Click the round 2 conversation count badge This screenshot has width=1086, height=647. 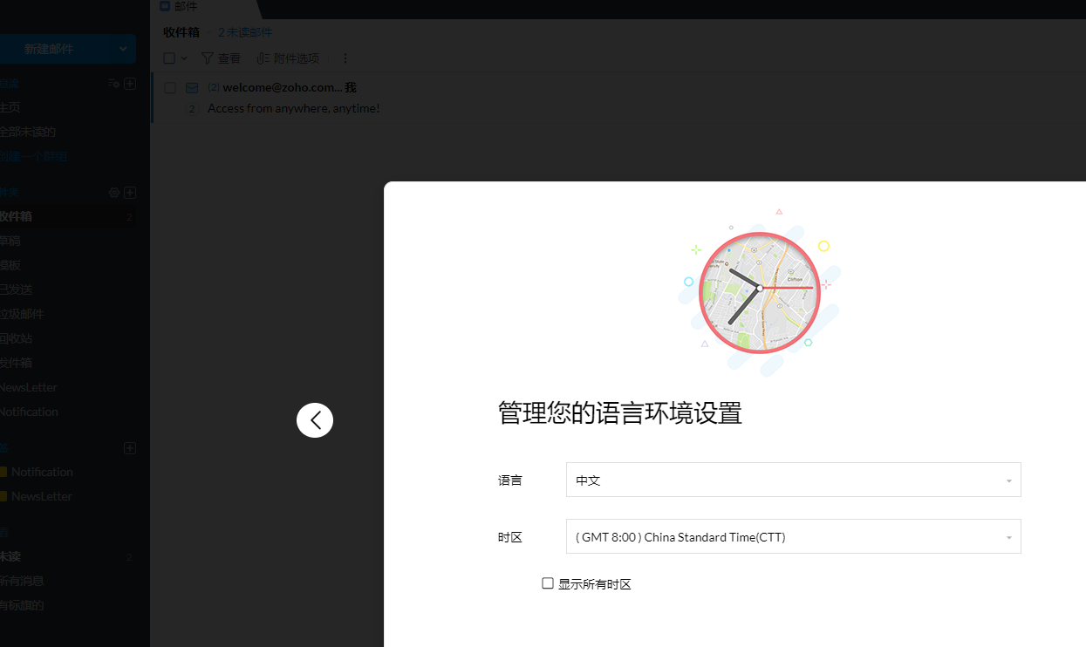[x=192, y=109]
